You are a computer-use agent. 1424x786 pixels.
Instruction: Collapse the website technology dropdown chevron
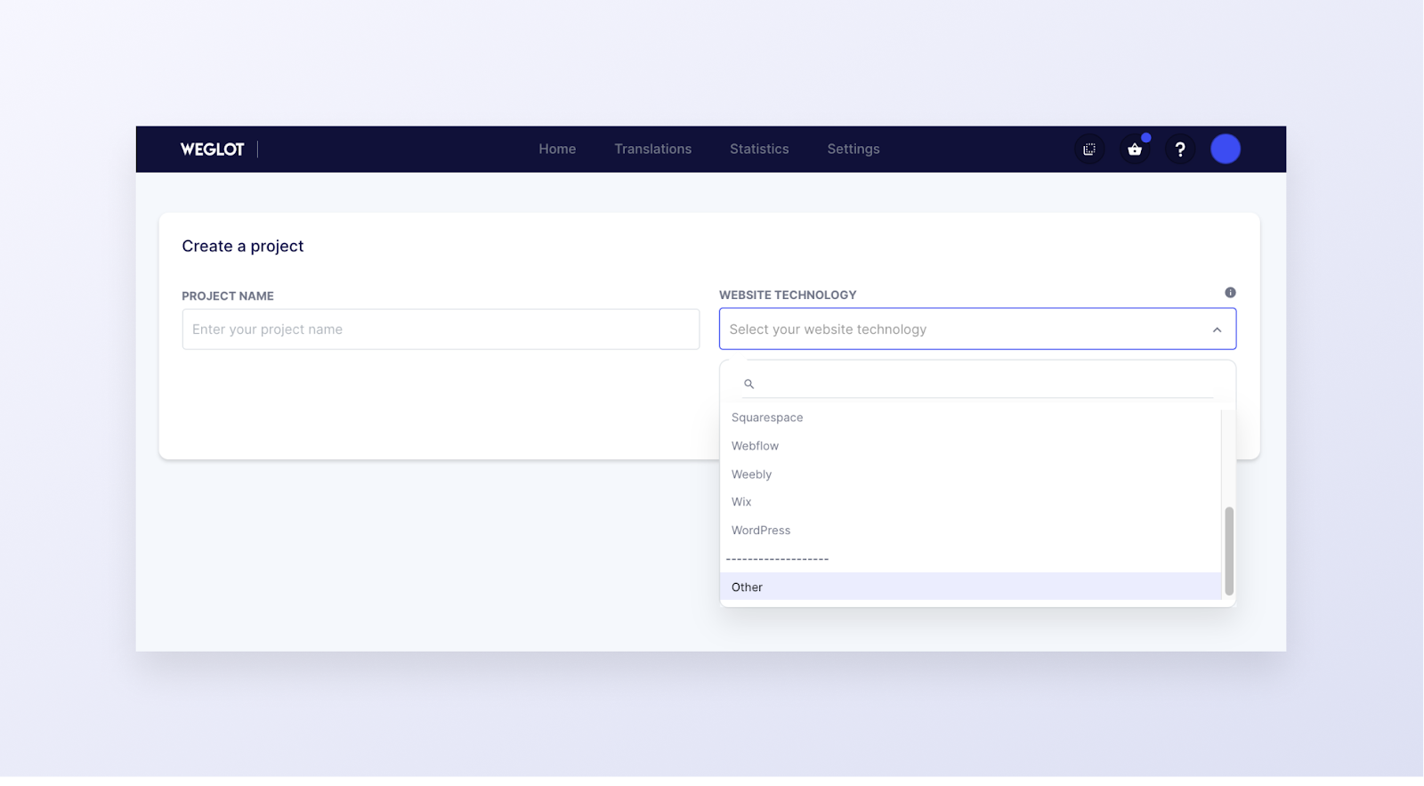tap(1217, 330)
